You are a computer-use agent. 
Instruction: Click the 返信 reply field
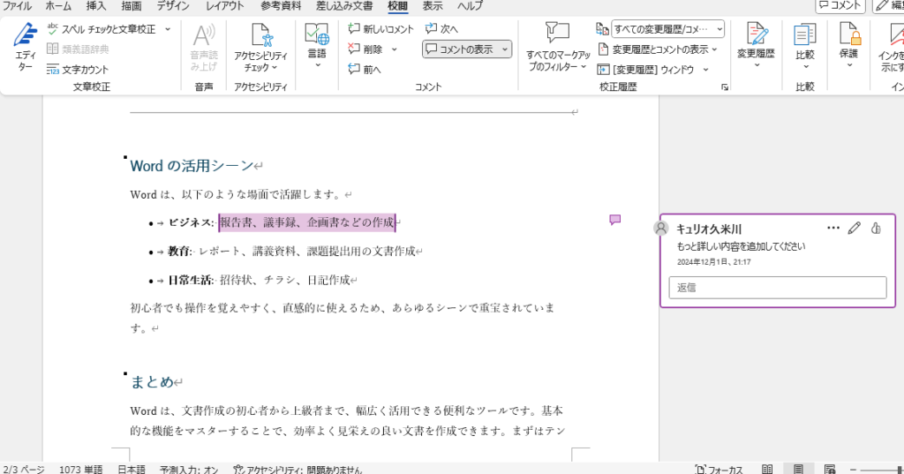778,287
